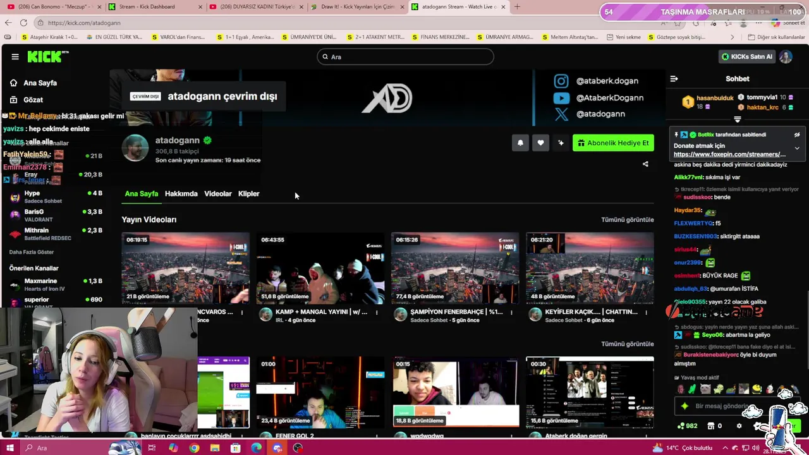Open Yeni sekme bookmark

pyautogui.click(x=624, y=37)
